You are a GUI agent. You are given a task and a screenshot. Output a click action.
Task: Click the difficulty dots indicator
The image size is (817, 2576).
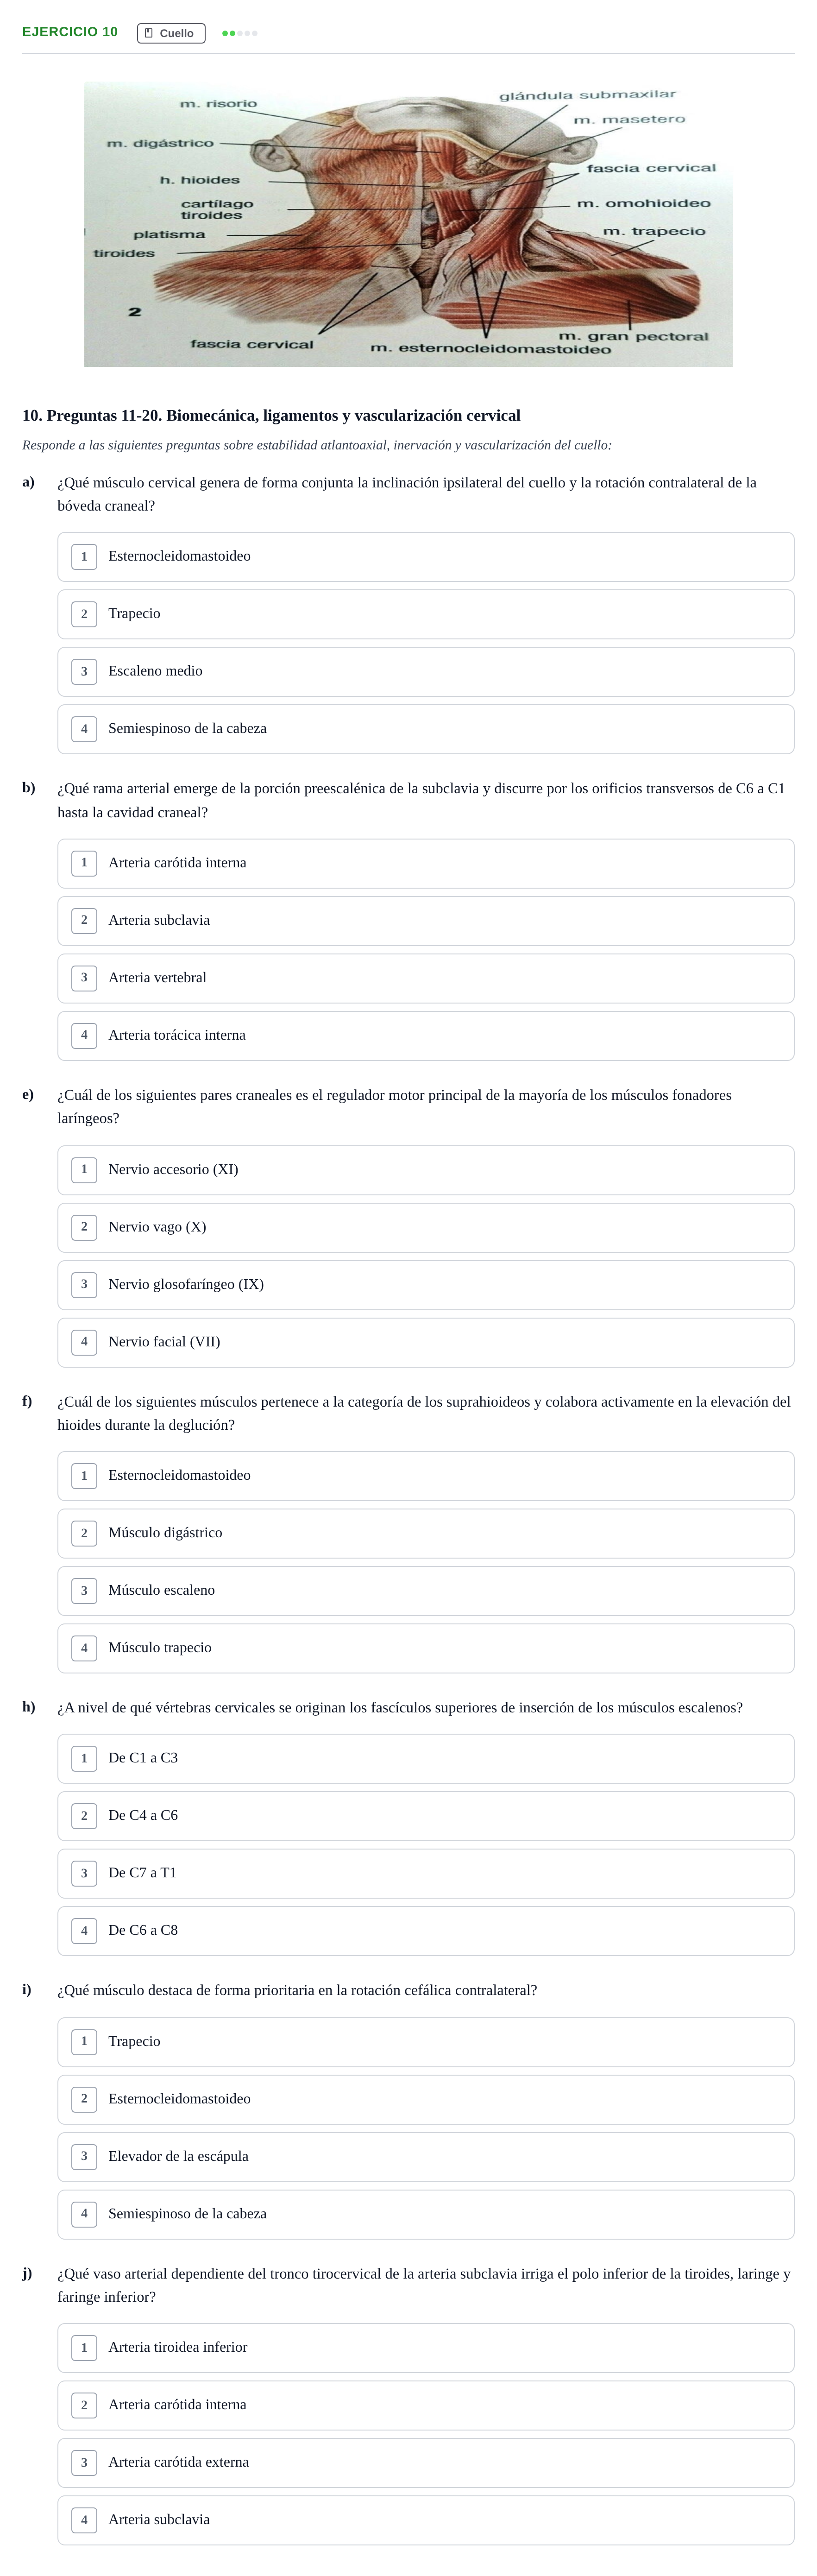click(240, 33)
